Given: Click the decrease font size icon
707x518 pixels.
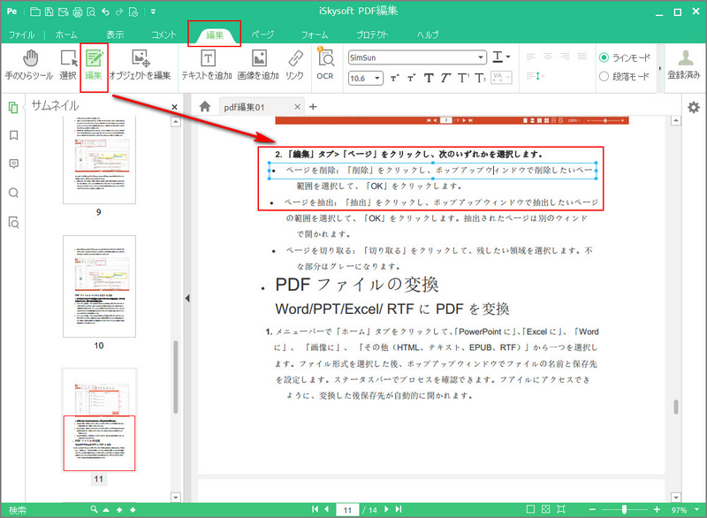Looking at the screenshot, I should point(411,79).
